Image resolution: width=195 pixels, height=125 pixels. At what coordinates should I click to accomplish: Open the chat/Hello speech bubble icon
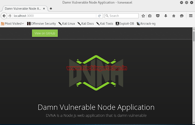[x=182, y=16]
